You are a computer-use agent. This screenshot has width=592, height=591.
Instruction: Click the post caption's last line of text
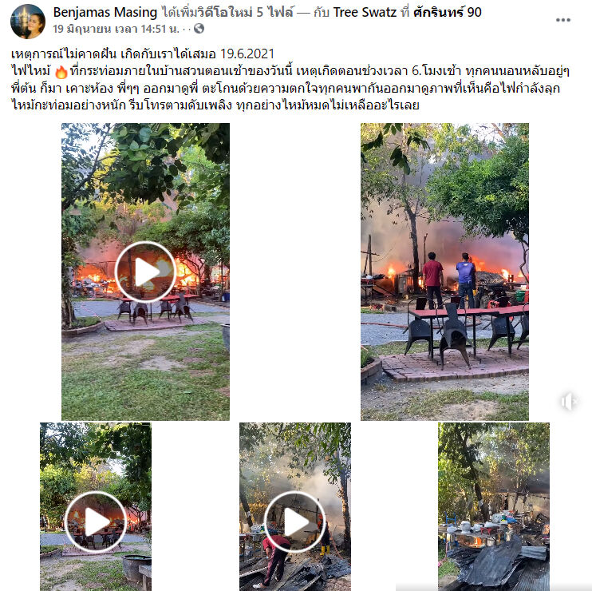[x=215, y=105]
